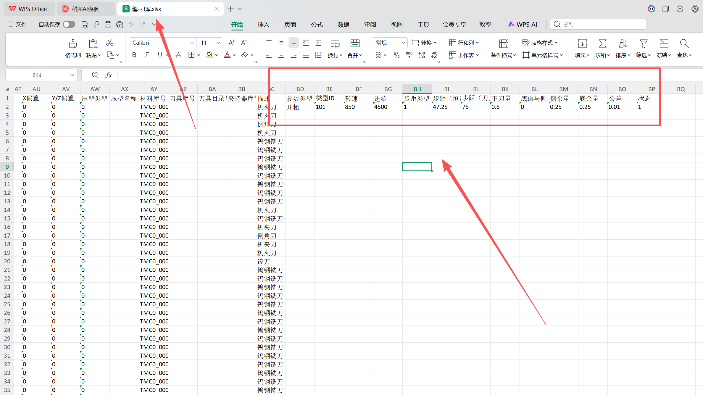Viewport: 703px width, 395px height.
Task: Click the eraser clear formatting icon
Action: point(245,55)
